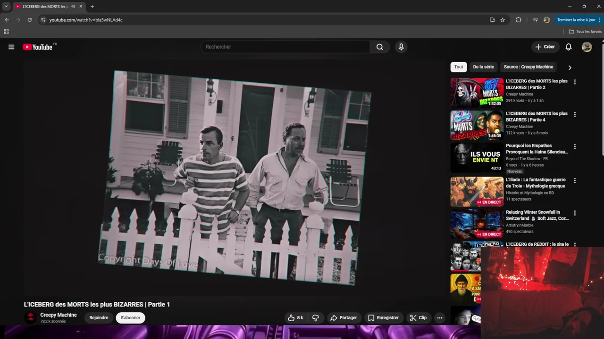Click the '78,2 k abonnés' subscriber count
Viewport: 604px width, 339px height.
pos(53,322)
